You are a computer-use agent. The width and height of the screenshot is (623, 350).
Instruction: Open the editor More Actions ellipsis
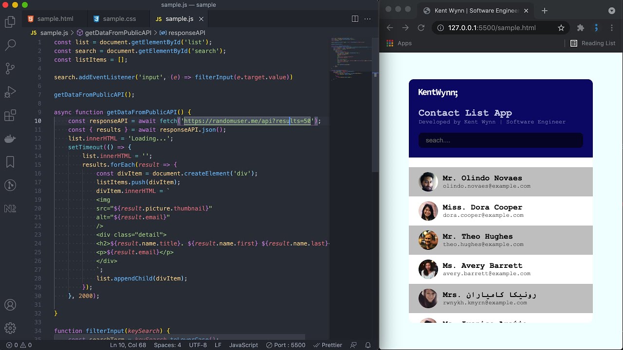367,19
